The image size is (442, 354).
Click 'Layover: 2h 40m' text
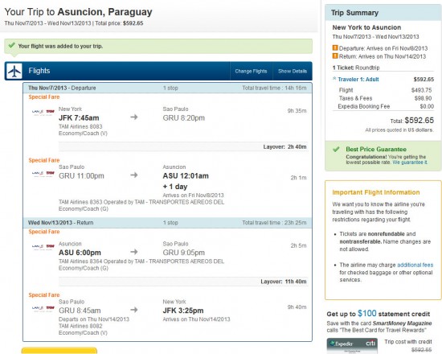point(284,146)
